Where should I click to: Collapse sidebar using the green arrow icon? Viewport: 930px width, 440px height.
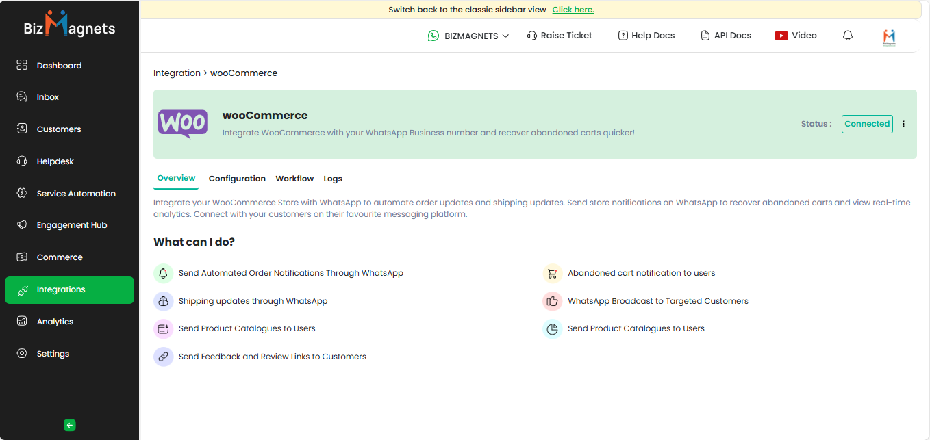[69, 425]
